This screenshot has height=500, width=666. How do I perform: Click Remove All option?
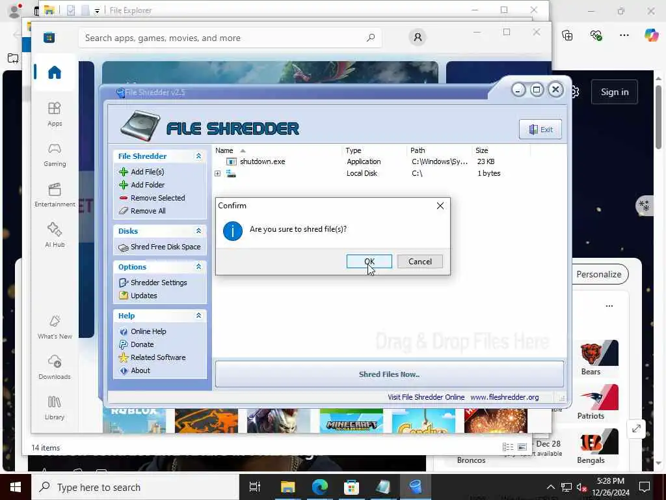click(x=148, y=211)
